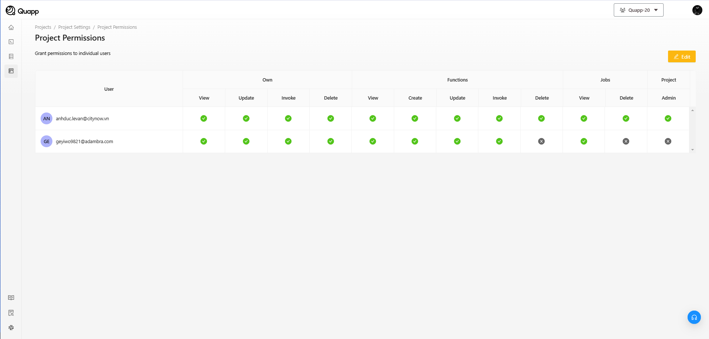This screenshot has width=709, height=339.
Task: Click the Jobs group header
Action: 605,80
